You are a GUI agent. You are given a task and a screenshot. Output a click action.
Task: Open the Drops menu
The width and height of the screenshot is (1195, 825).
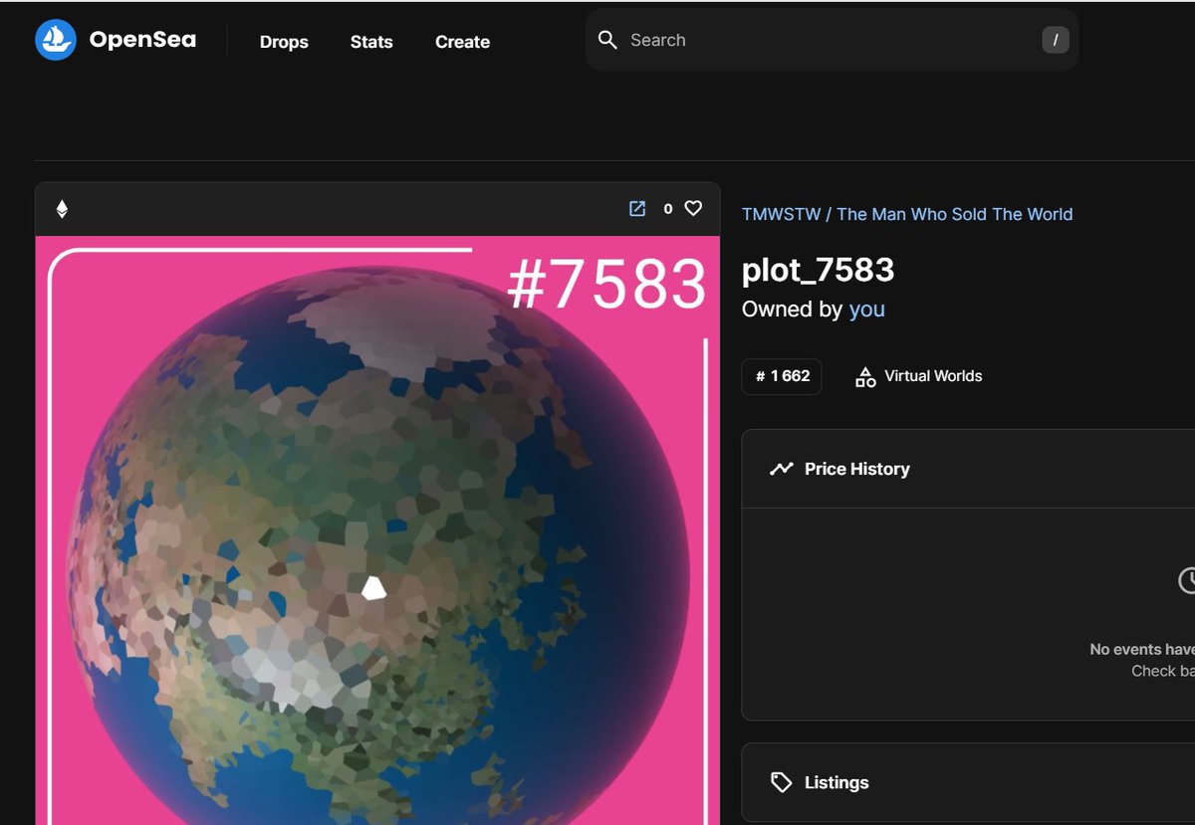pyautogui.click(x=284, y=42)
